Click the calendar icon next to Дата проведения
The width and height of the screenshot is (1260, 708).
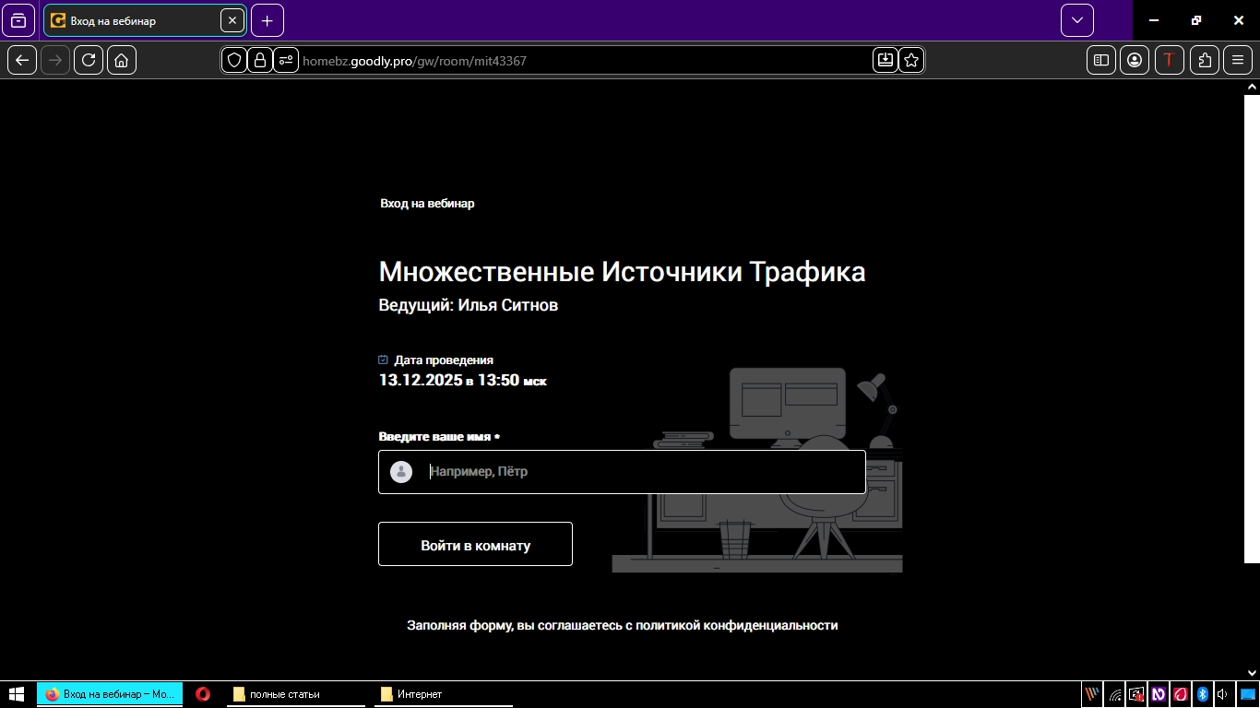click(383, 360)
